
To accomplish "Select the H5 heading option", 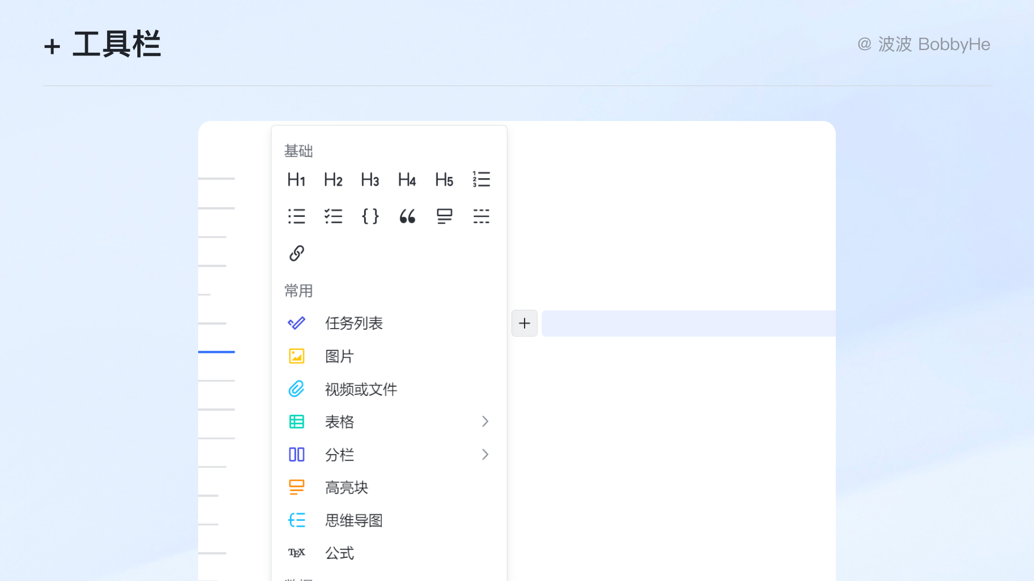I will (444, 180).
